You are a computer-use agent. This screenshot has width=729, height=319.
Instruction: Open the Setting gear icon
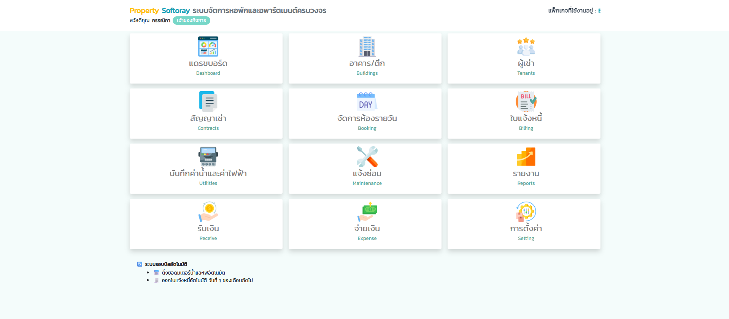click(526, 212)
